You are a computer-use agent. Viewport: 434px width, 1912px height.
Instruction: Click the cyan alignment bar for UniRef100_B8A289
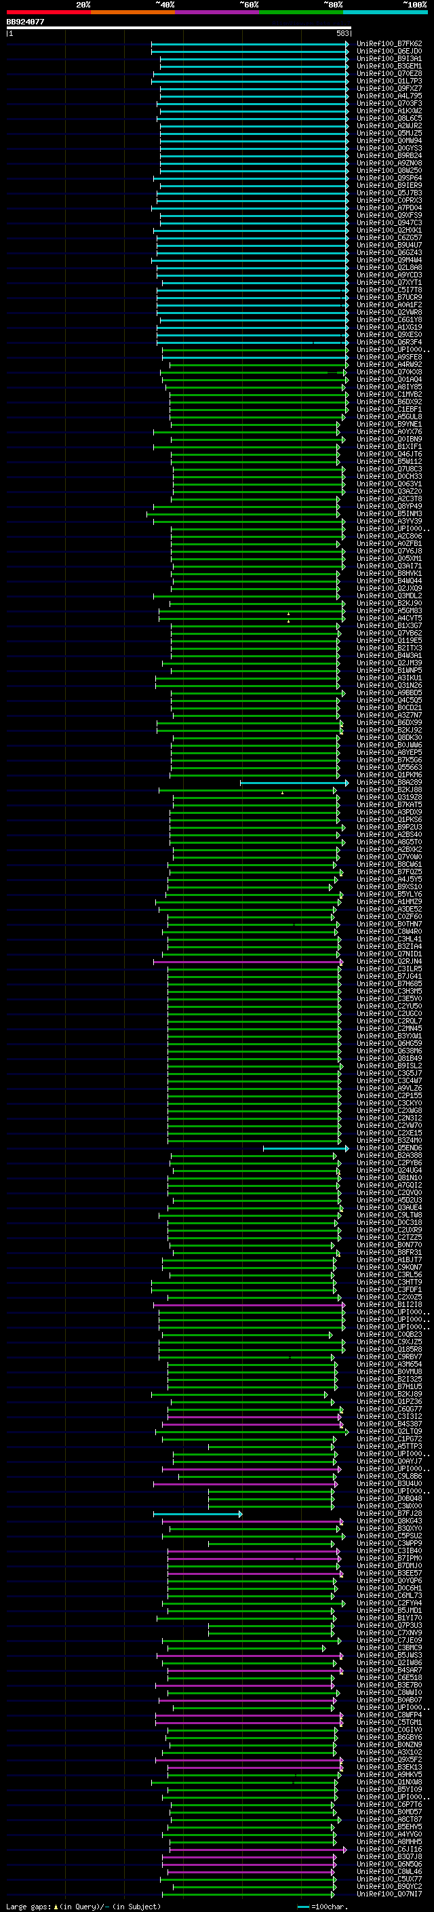[x=294, y=782]
